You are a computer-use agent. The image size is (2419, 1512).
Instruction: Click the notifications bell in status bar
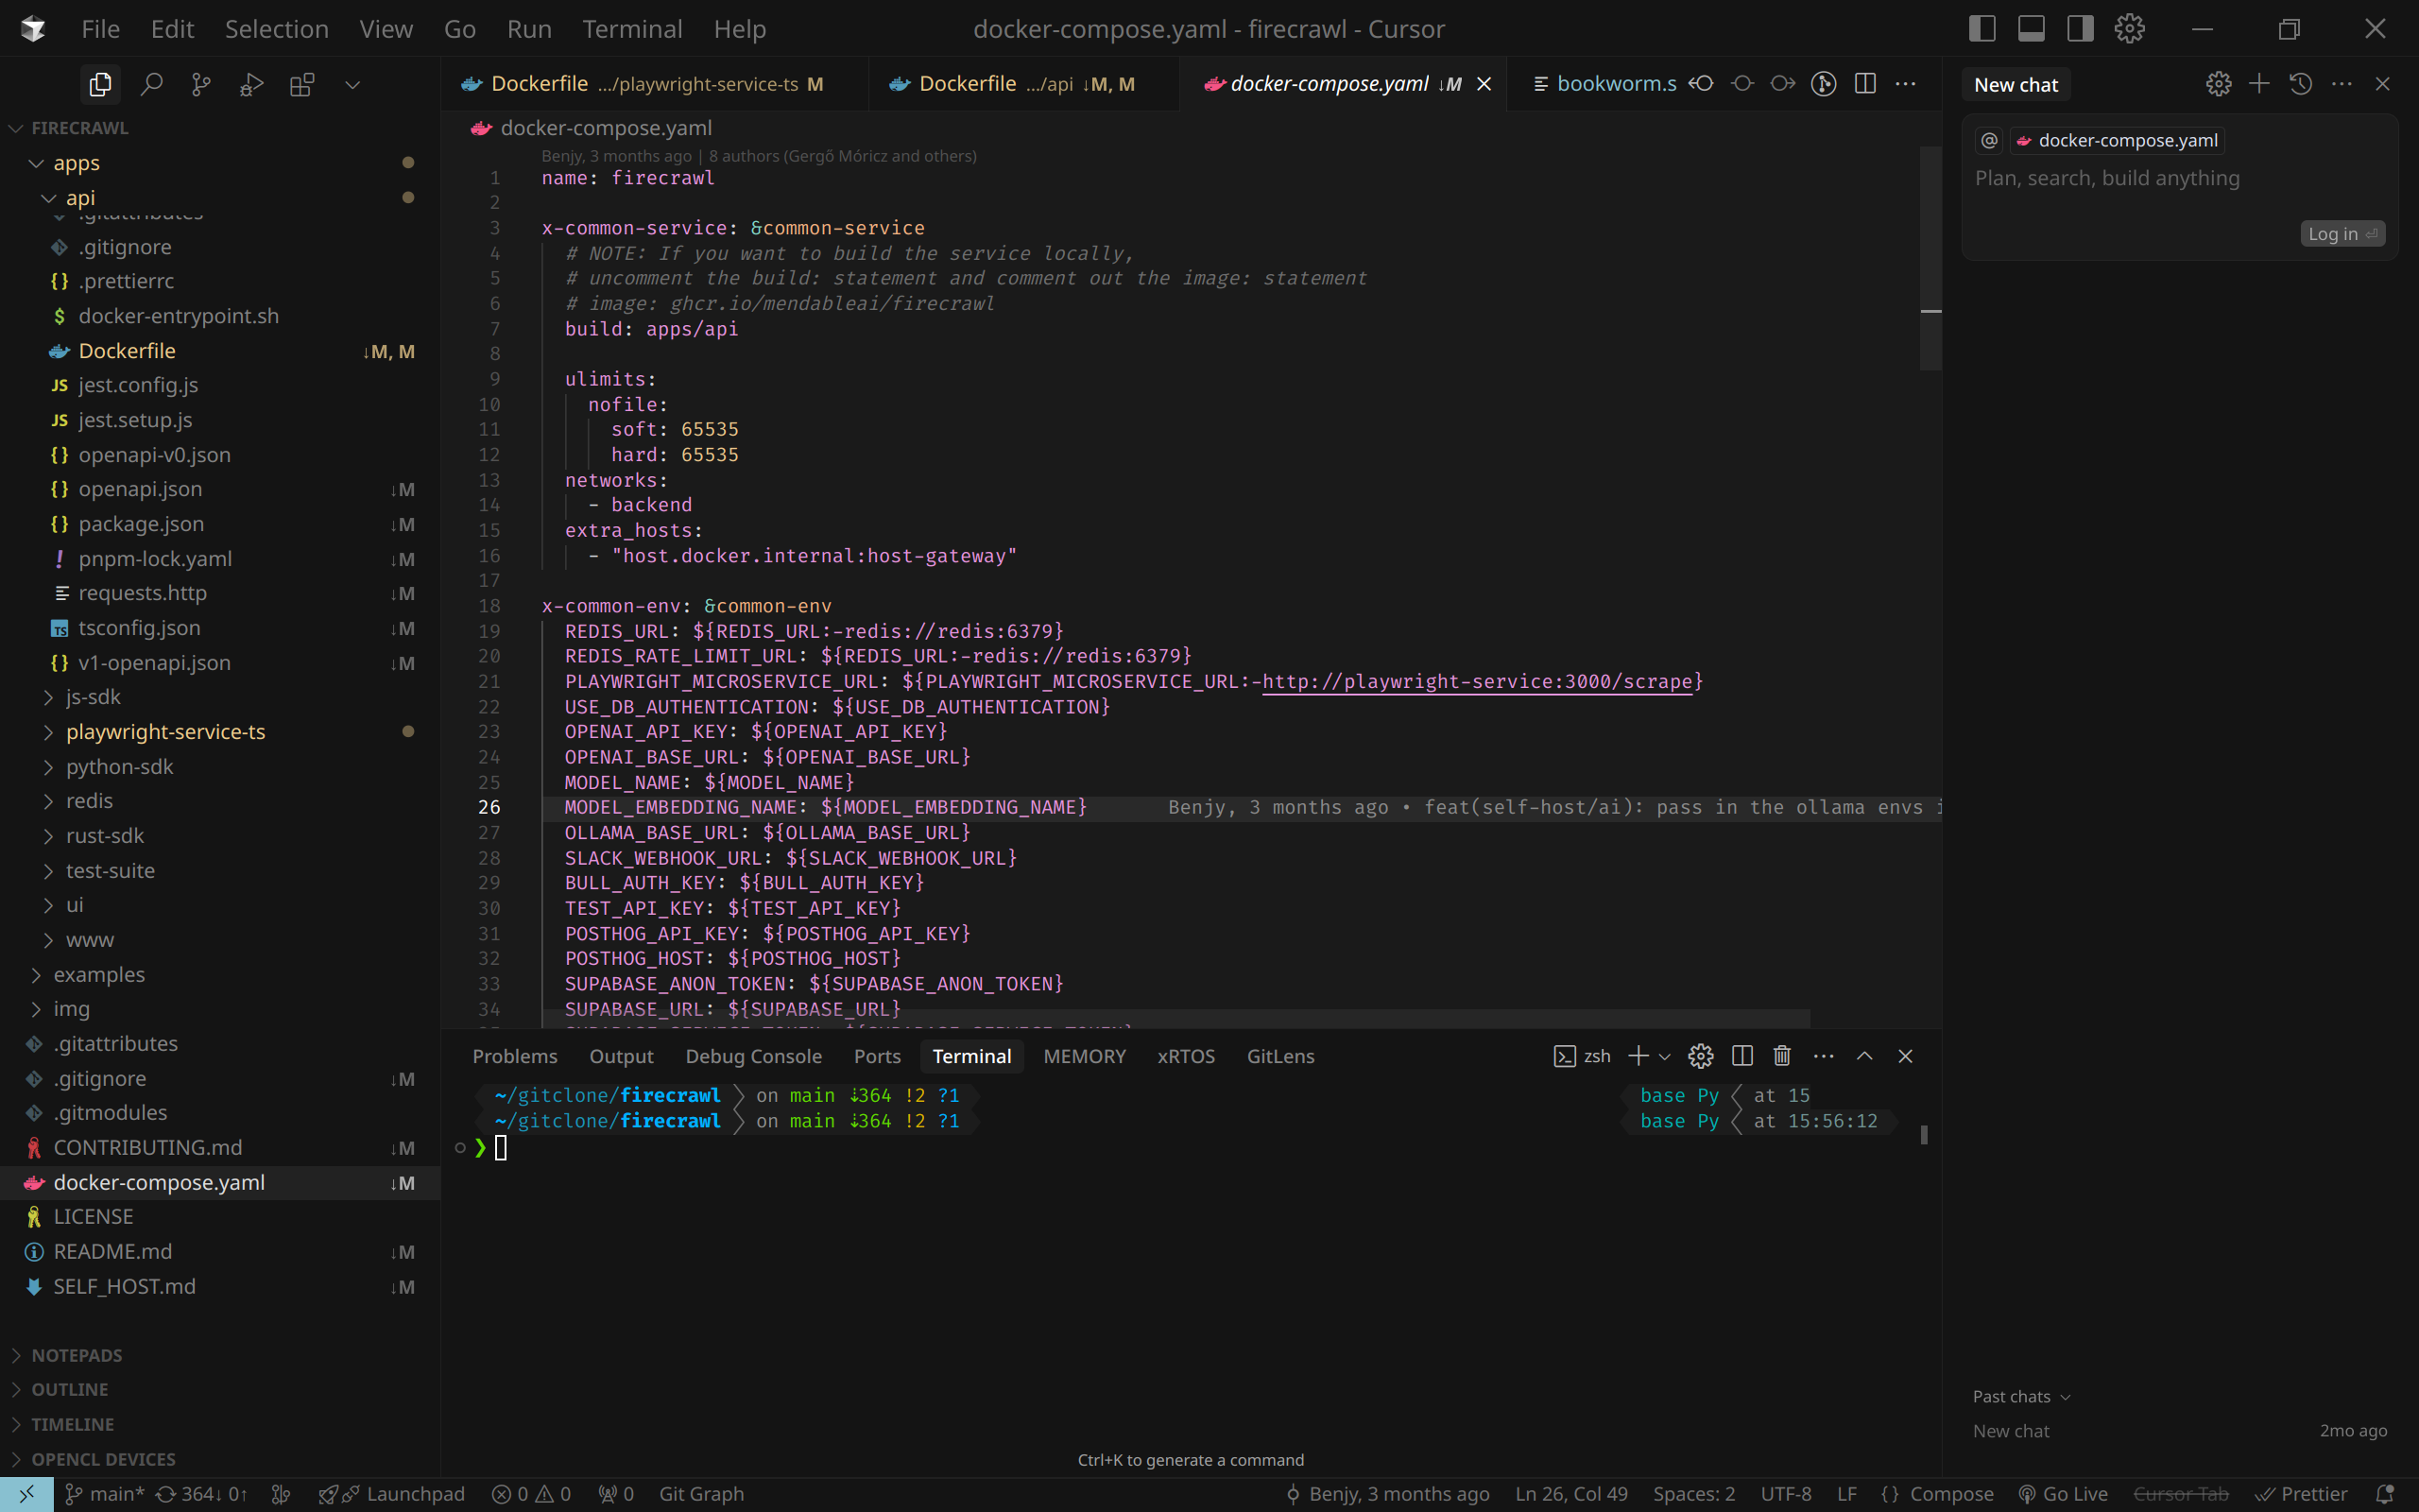click(x=2385, y=1494)
